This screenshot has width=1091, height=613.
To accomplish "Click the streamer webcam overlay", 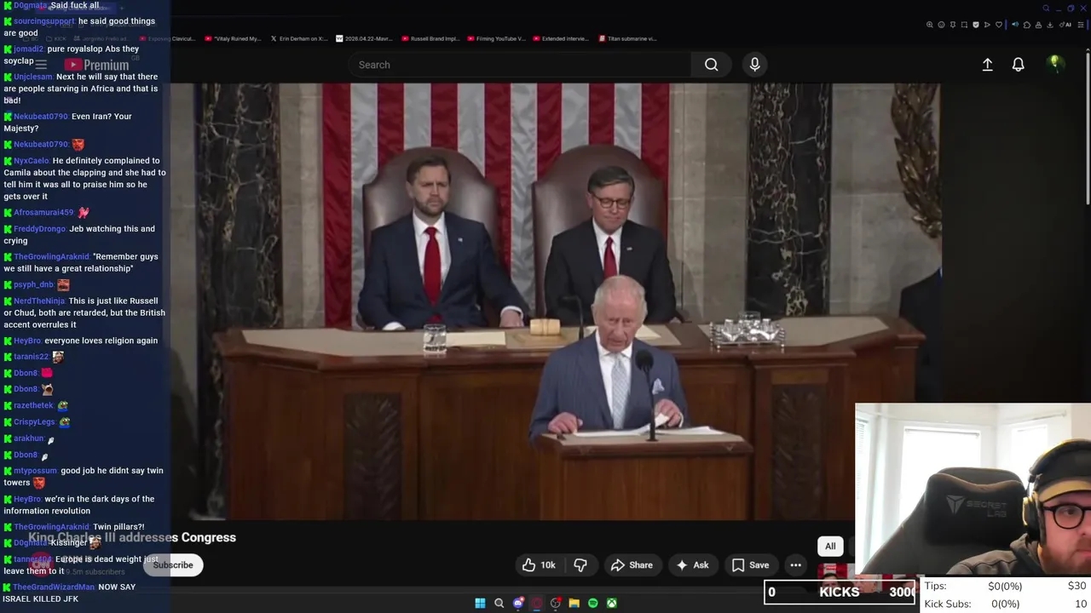I will click(x=973, y=490).
